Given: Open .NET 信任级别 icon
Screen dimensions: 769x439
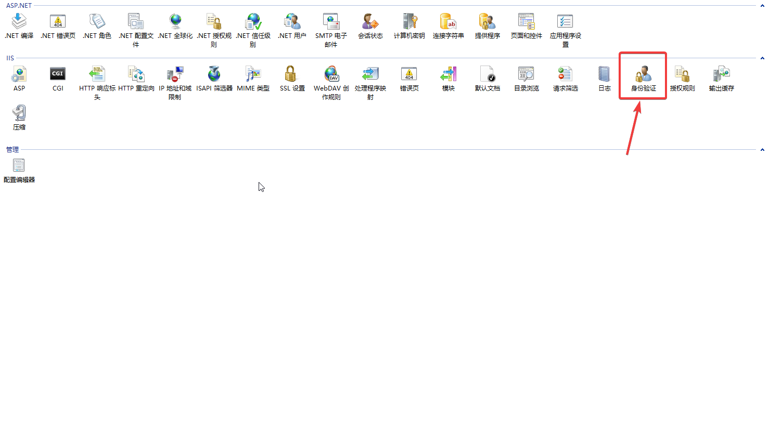Looking at the screenshot, I should (x=253, y=21).
